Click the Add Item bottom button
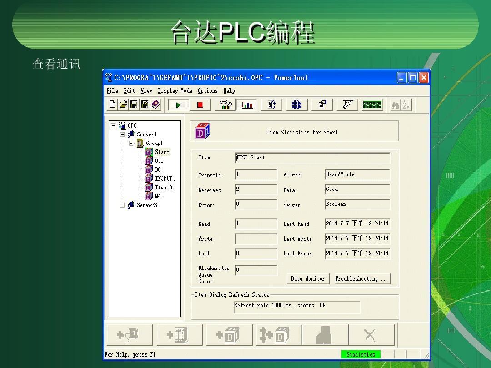 point(229,335)
